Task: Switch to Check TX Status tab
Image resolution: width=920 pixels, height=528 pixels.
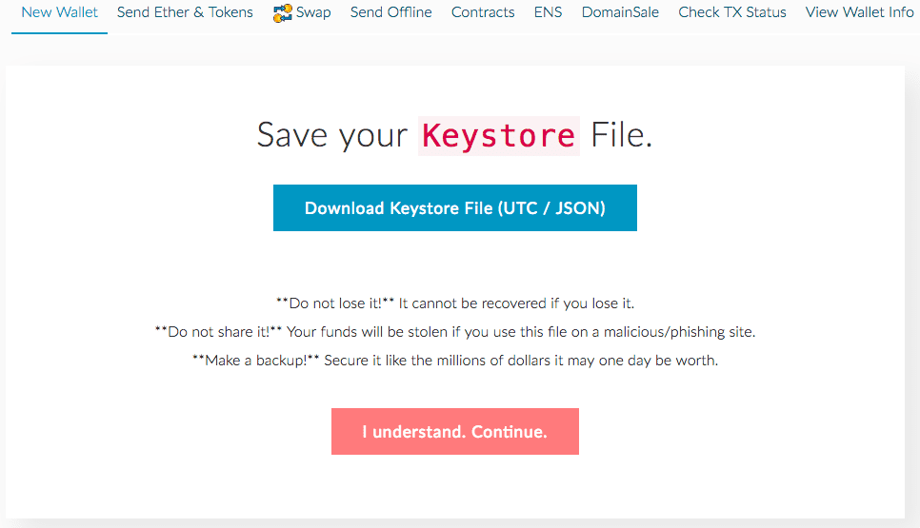Action: (x=732, y=12)
